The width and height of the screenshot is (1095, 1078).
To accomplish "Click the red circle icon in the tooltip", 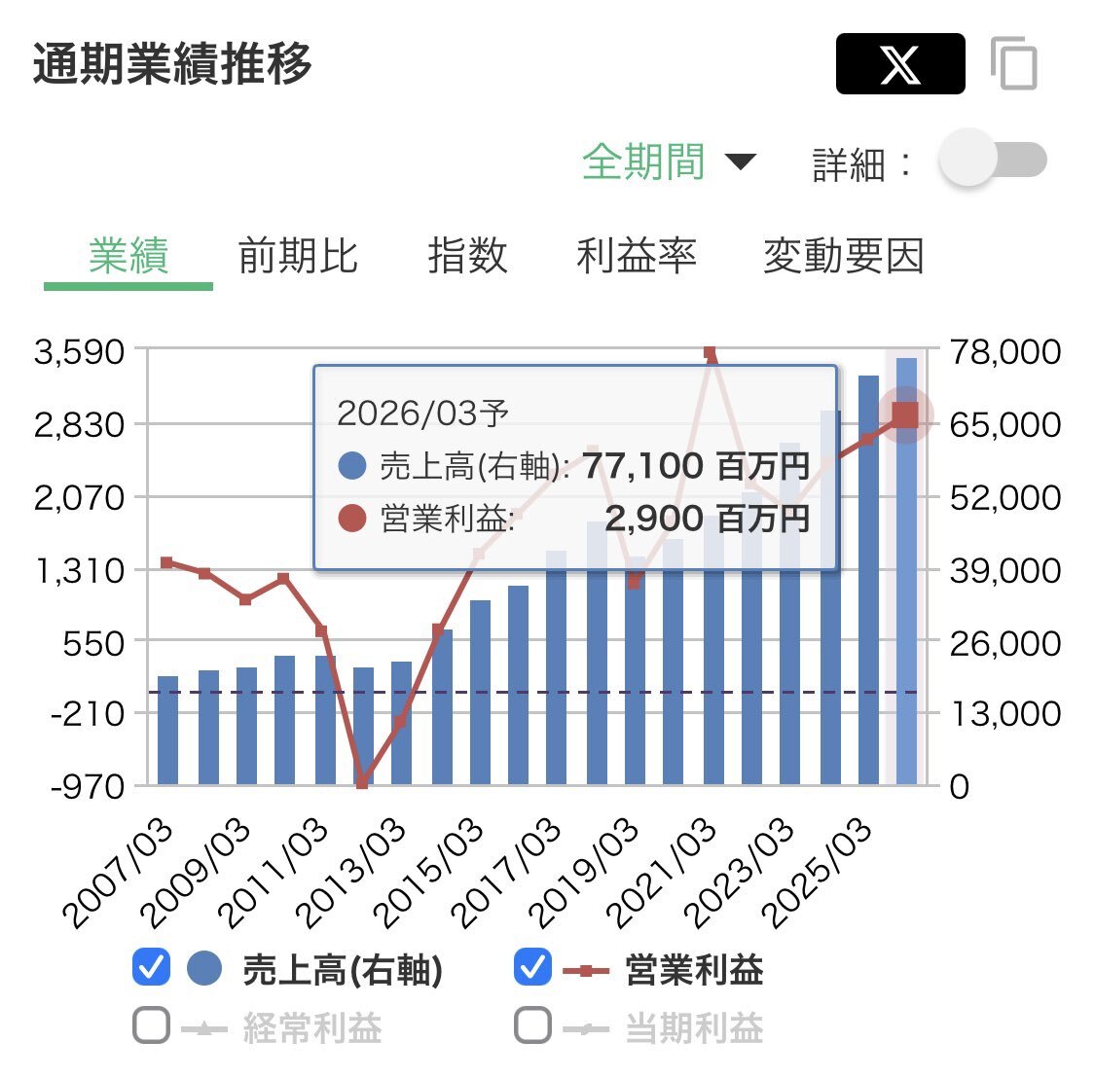I will click(350, 519).
